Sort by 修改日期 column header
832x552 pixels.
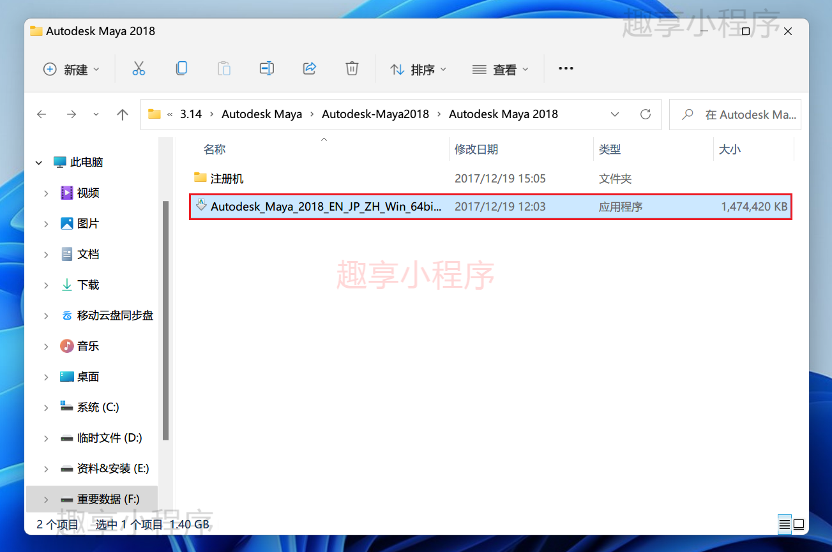[476, 149]
